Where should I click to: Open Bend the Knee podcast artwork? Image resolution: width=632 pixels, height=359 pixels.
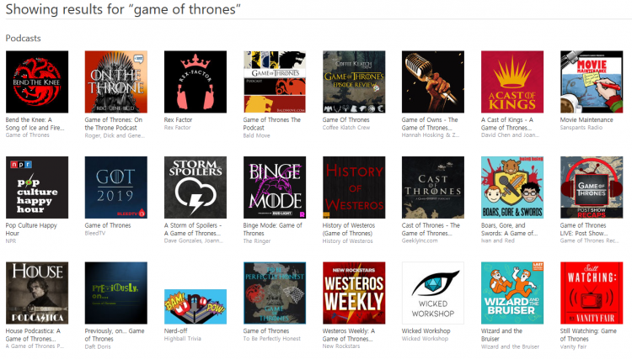click(37, 82)
